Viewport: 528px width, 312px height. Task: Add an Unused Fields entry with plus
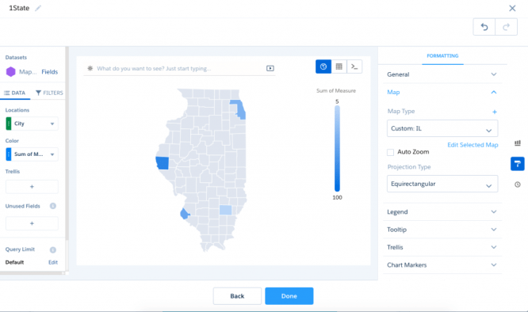point(32,223)
